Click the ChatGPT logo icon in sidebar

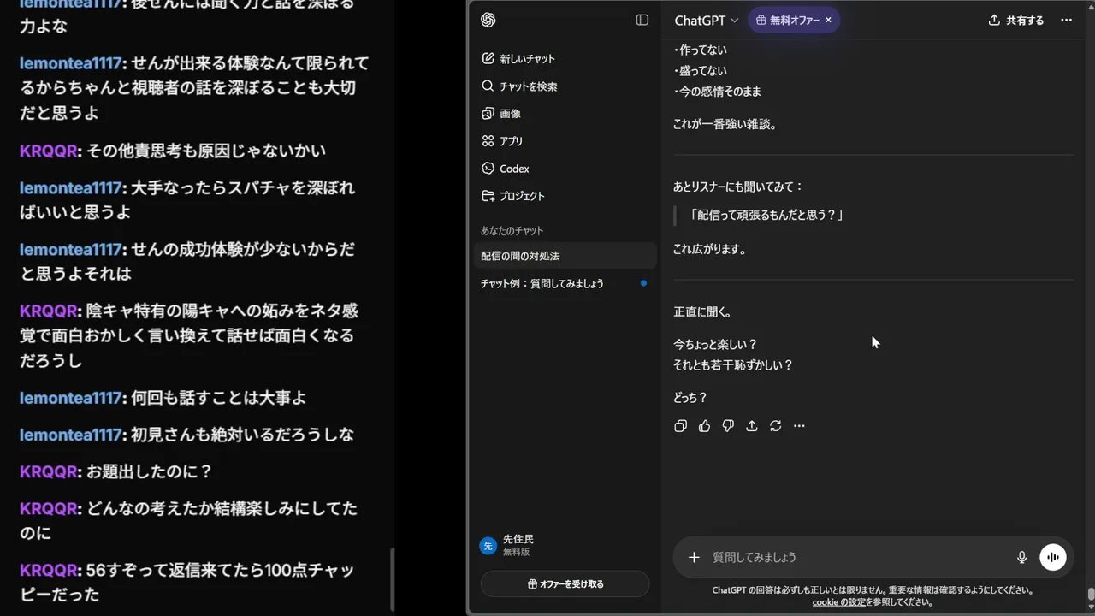click(488, 20)
